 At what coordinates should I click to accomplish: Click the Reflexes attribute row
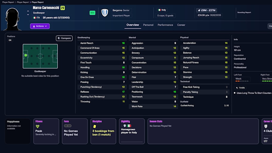[102, 92]
